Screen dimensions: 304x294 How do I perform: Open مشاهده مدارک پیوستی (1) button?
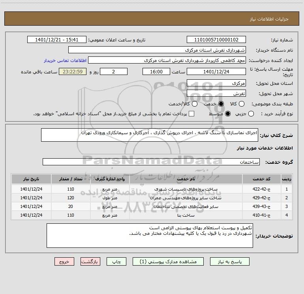168,262
